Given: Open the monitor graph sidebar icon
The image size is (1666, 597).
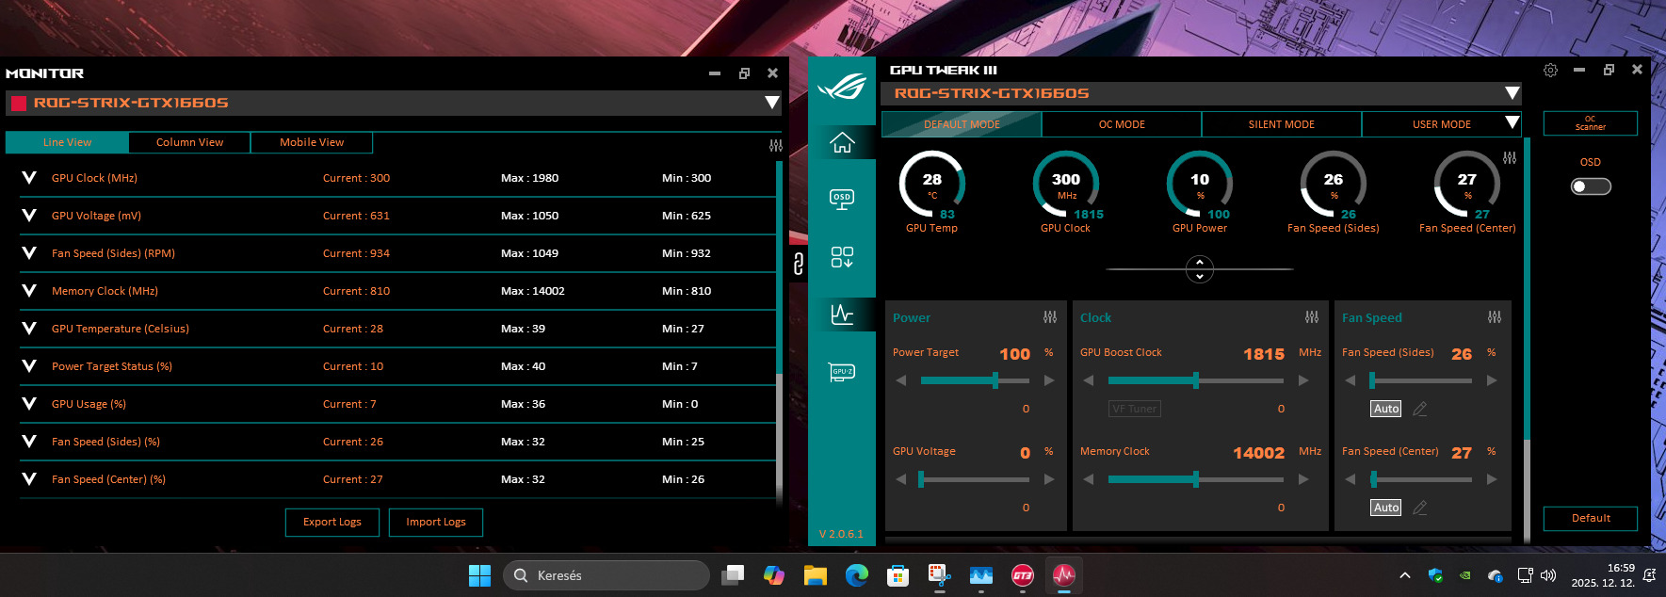Looking at the screenshot, I should 842,315.
